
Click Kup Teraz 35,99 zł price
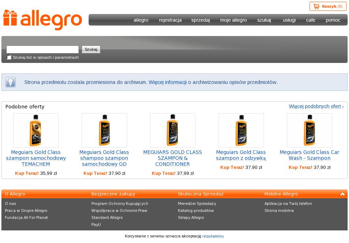[36, 173]
